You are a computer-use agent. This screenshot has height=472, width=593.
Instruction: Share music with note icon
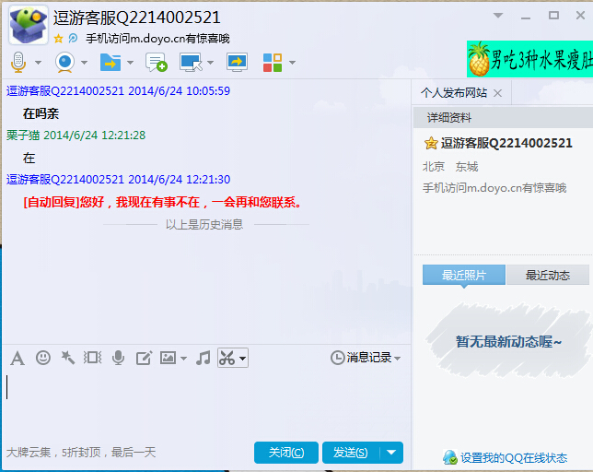tap(203, 358)
